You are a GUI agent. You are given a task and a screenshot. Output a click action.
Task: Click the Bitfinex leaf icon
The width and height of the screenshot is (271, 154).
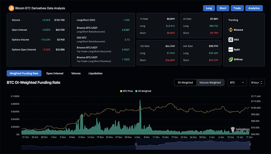coord(231,60)
